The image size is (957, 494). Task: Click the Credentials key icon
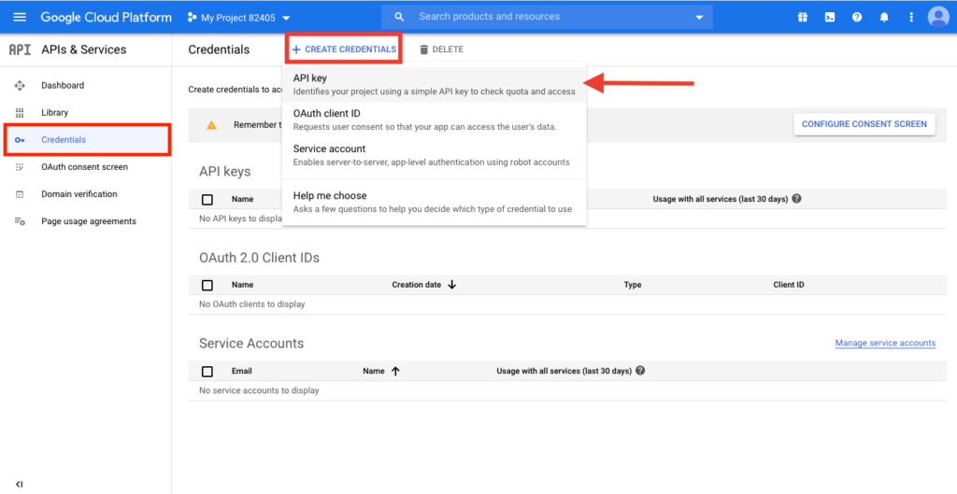pyautogui.click(x=20, y=140)
